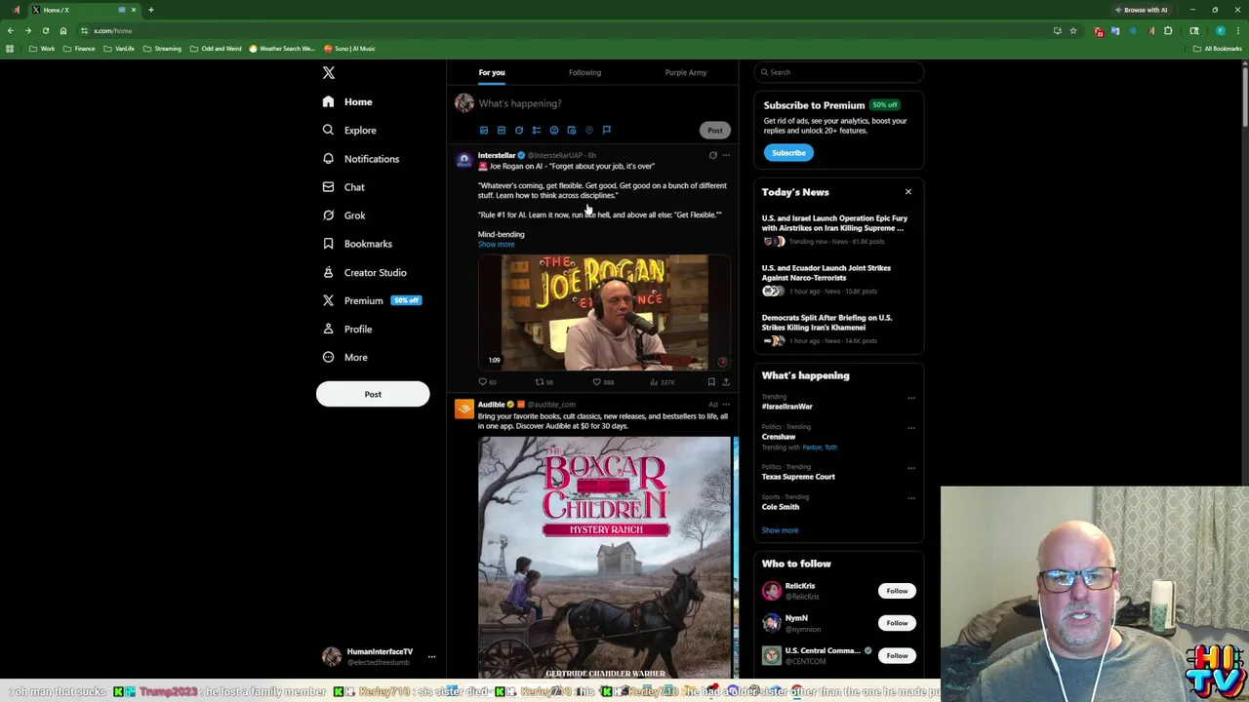This screenshot has width=1249, height=702.
Task: Open Creator Studio in the sidebar
Action: 364,272
